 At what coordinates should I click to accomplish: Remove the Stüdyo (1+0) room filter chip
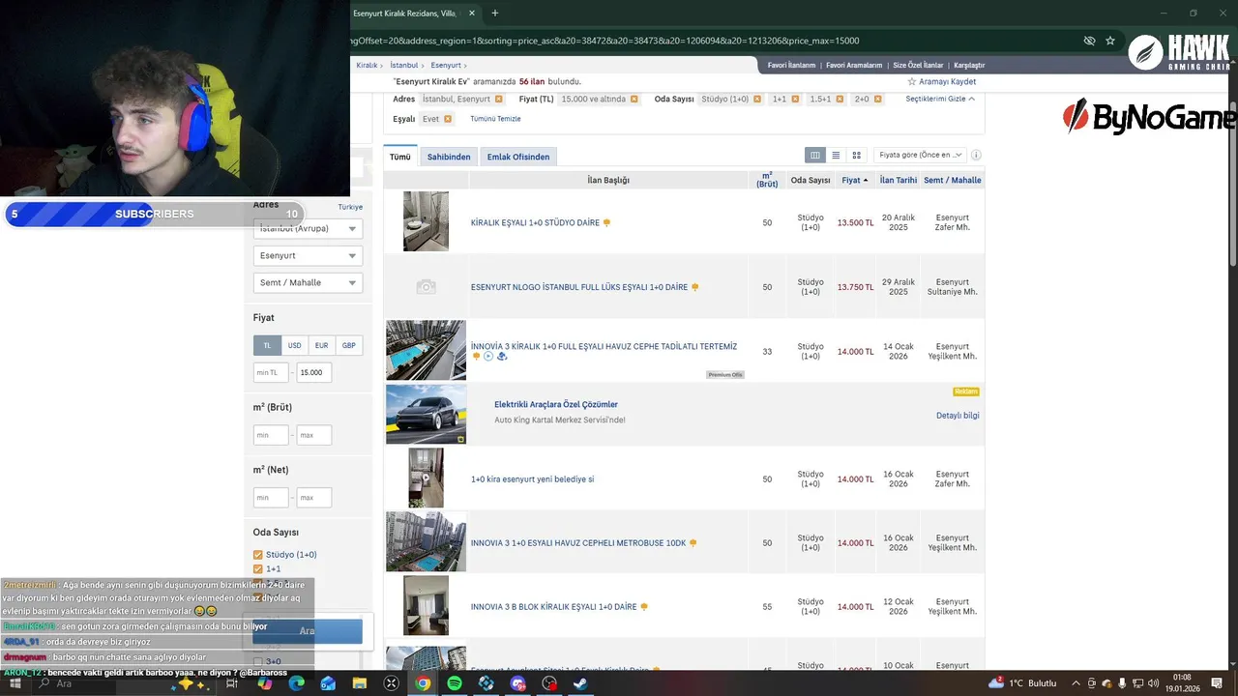click(757, 99)
